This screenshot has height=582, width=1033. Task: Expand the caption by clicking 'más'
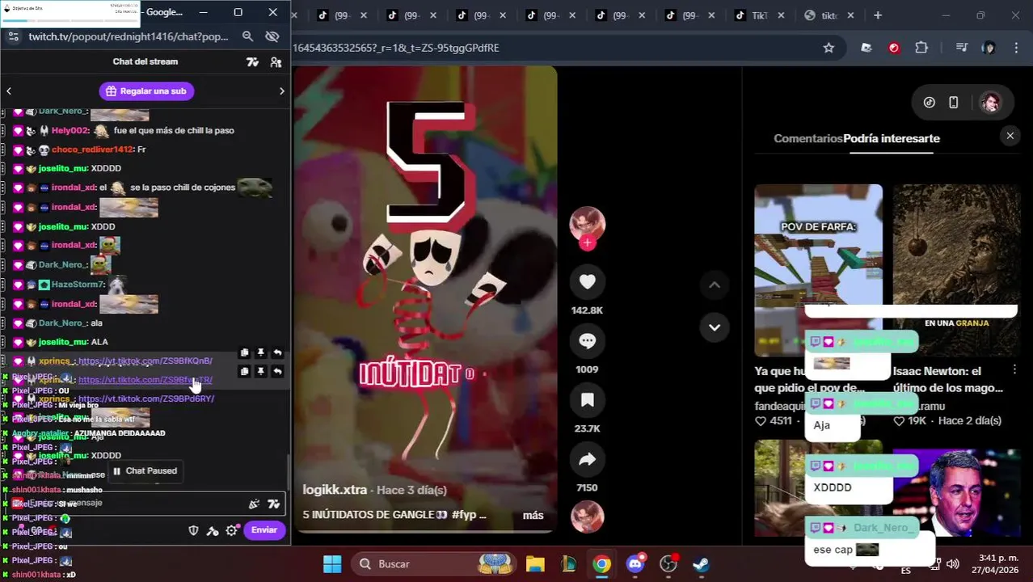click(x=533, y=515)
